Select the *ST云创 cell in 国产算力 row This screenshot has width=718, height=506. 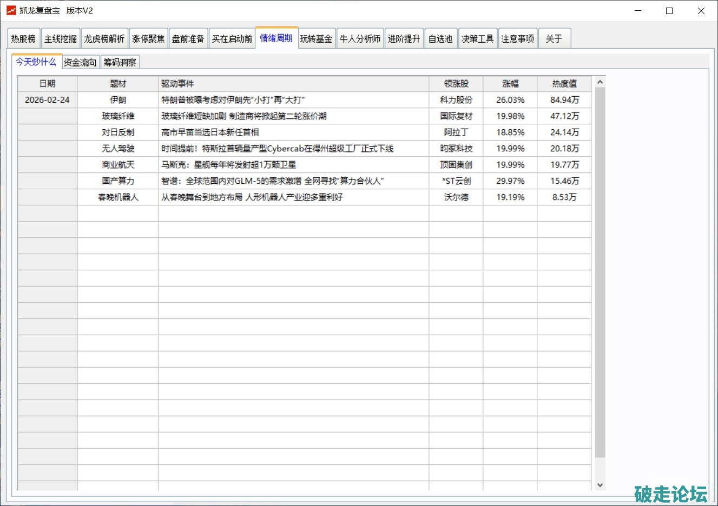(456, 181)
